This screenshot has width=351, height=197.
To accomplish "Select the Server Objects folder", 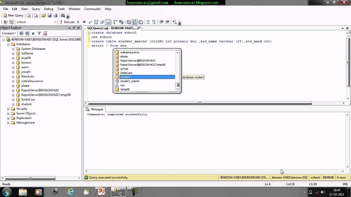I will click(26, 113).
